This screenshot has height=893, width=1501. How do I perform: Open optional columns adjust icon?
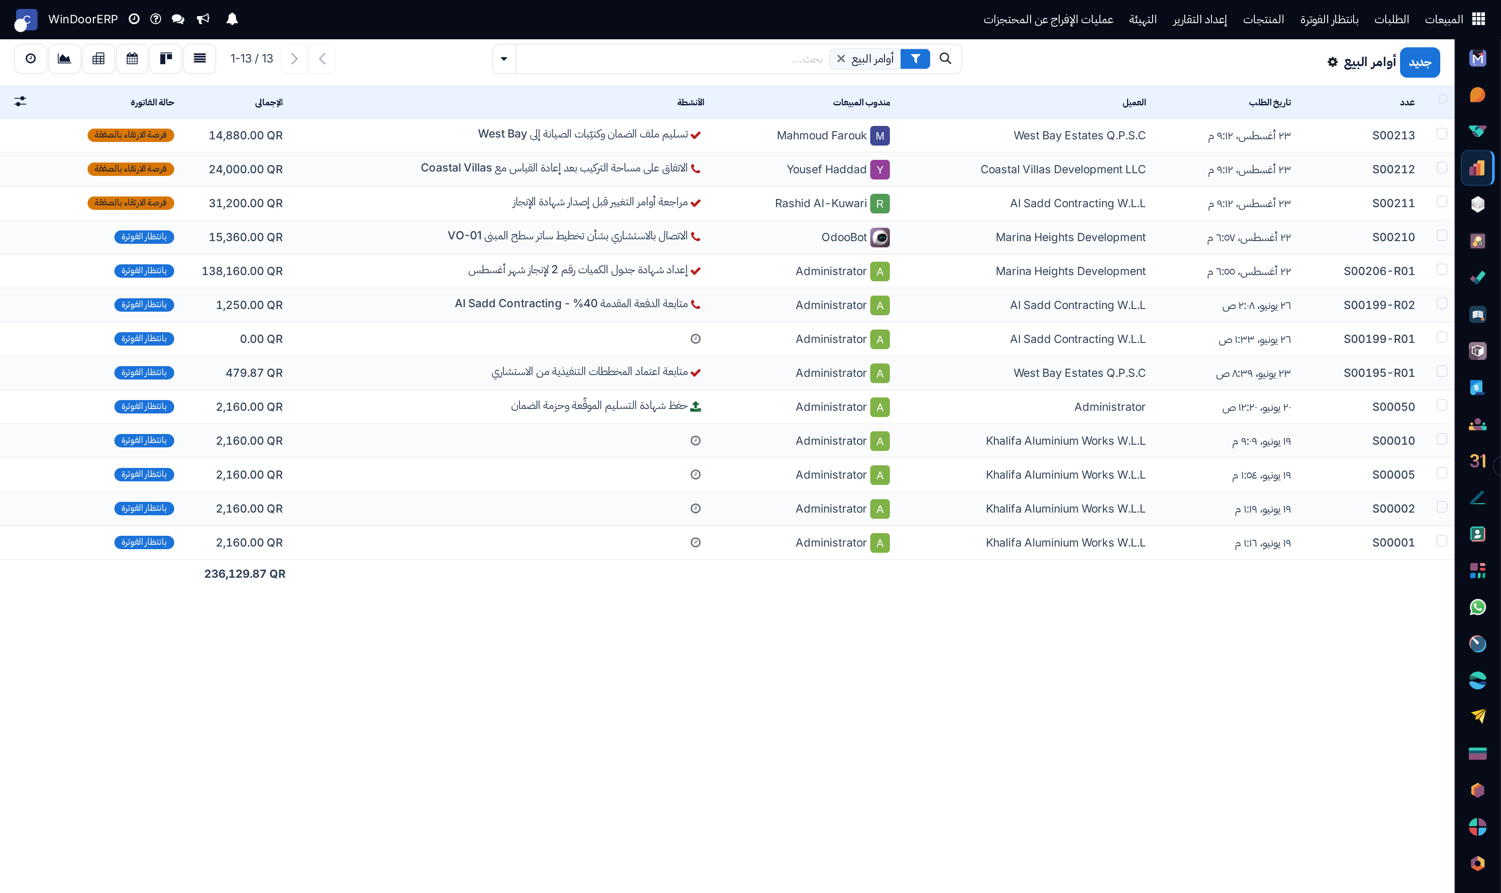pos(21,102)
